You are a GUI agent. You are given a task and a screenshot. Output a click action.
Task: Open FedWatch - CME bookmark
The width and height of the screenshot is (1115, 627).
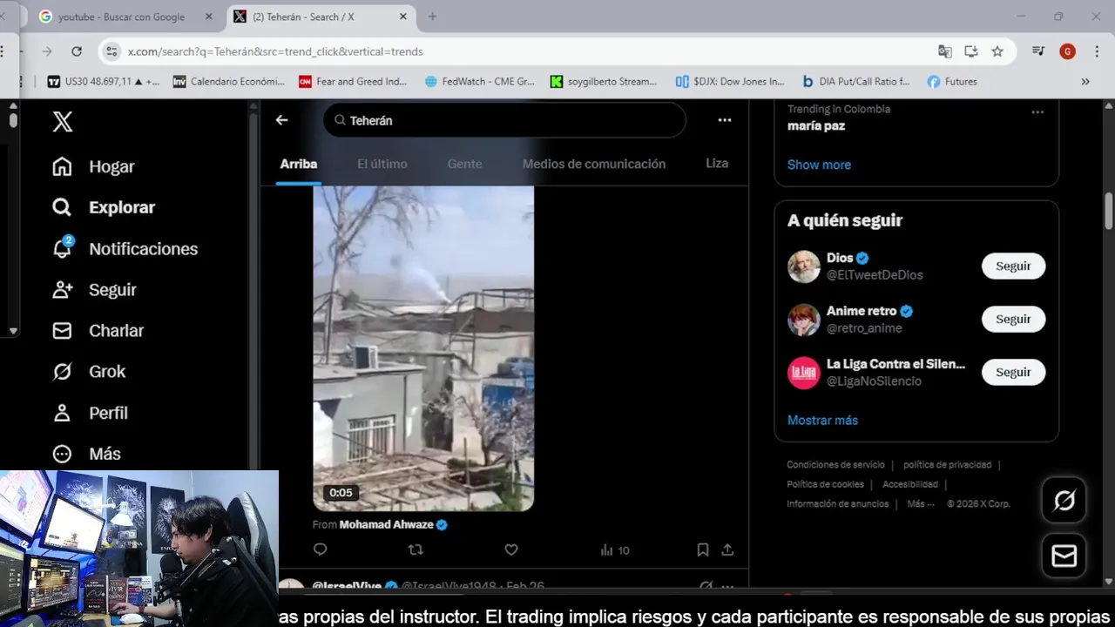[479, 81]
